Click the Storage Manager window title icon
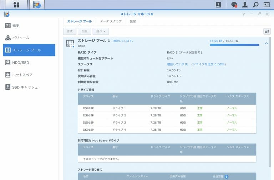 point(7,14)
